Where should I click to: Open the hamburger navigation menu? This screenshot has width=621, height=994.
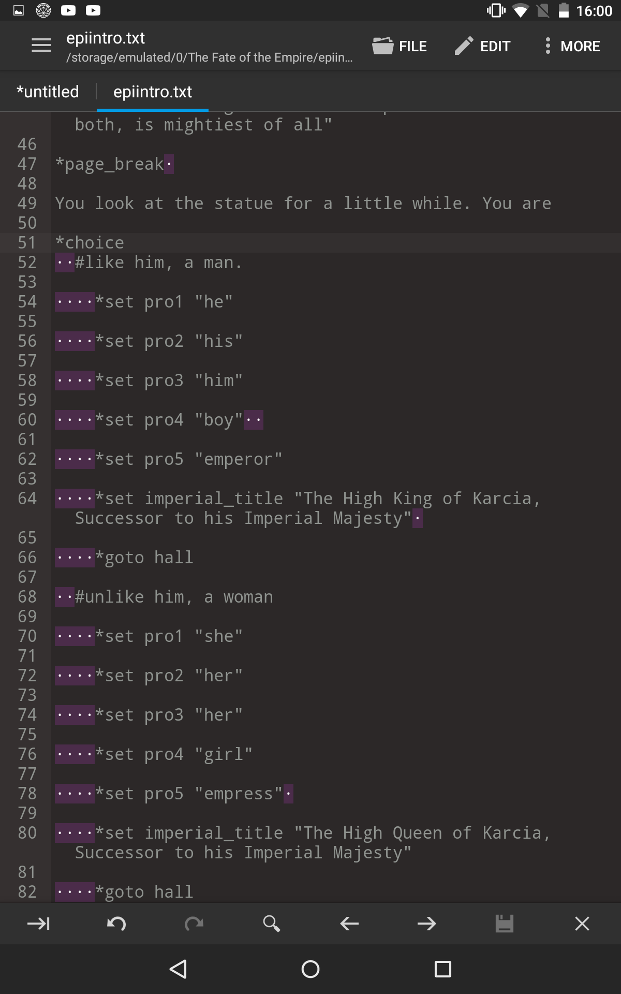point(41,46)
